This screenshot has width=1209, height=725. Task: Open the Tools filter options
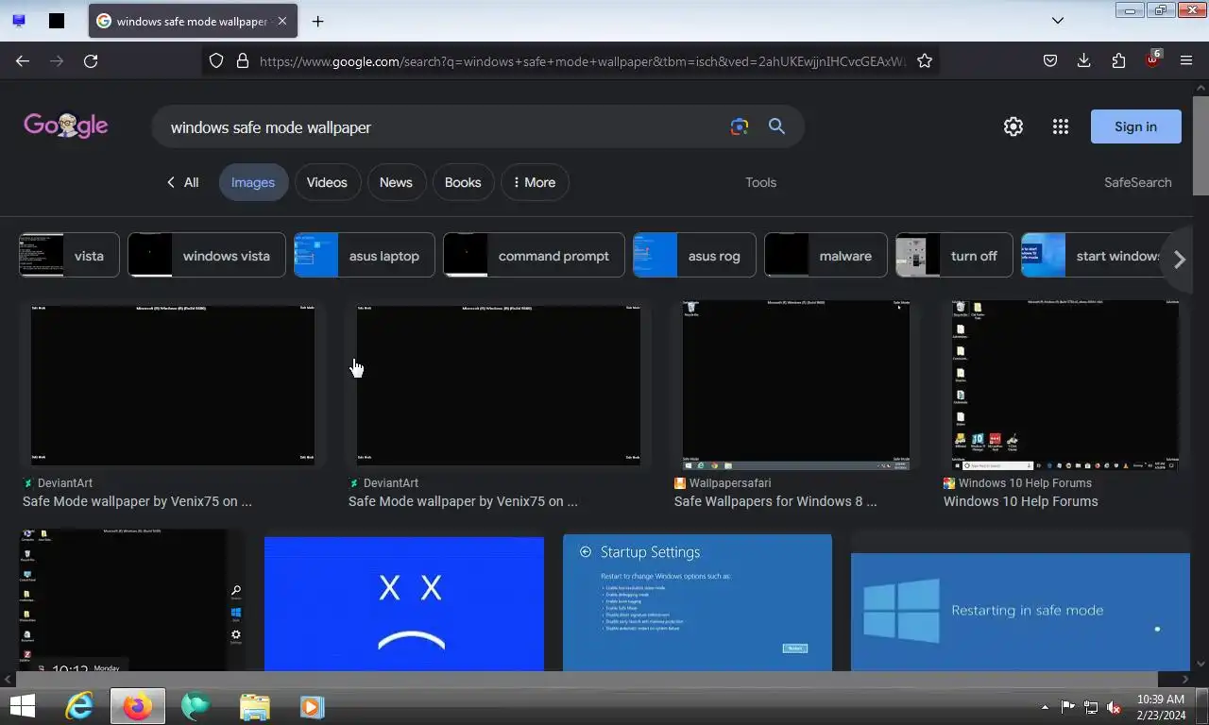(760, 182)
